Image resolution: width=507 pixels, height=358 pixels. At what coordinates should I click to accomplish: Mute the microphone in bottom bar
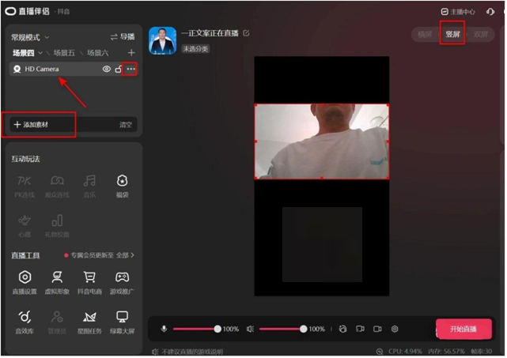pyautogui.click(x=165, y=329)
